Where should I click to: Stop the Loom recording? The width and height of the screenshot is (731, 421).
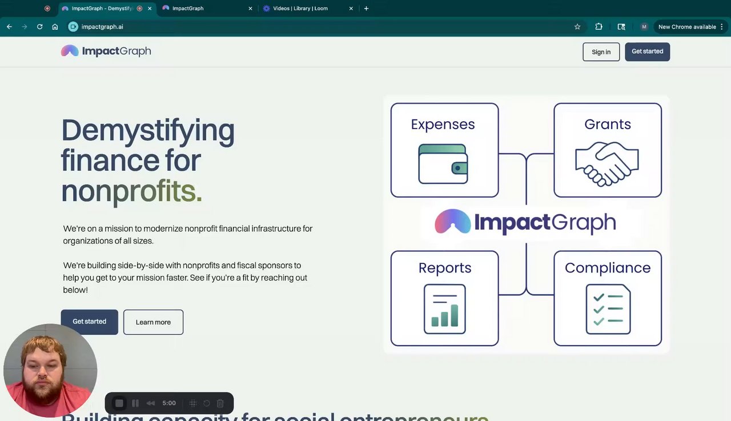pyautogui.click(x=119, y=403)
